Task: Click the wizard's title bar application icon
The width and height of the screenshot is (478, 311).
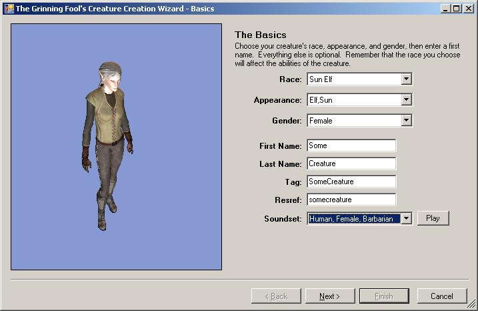Action: click(x=8, y=8)
